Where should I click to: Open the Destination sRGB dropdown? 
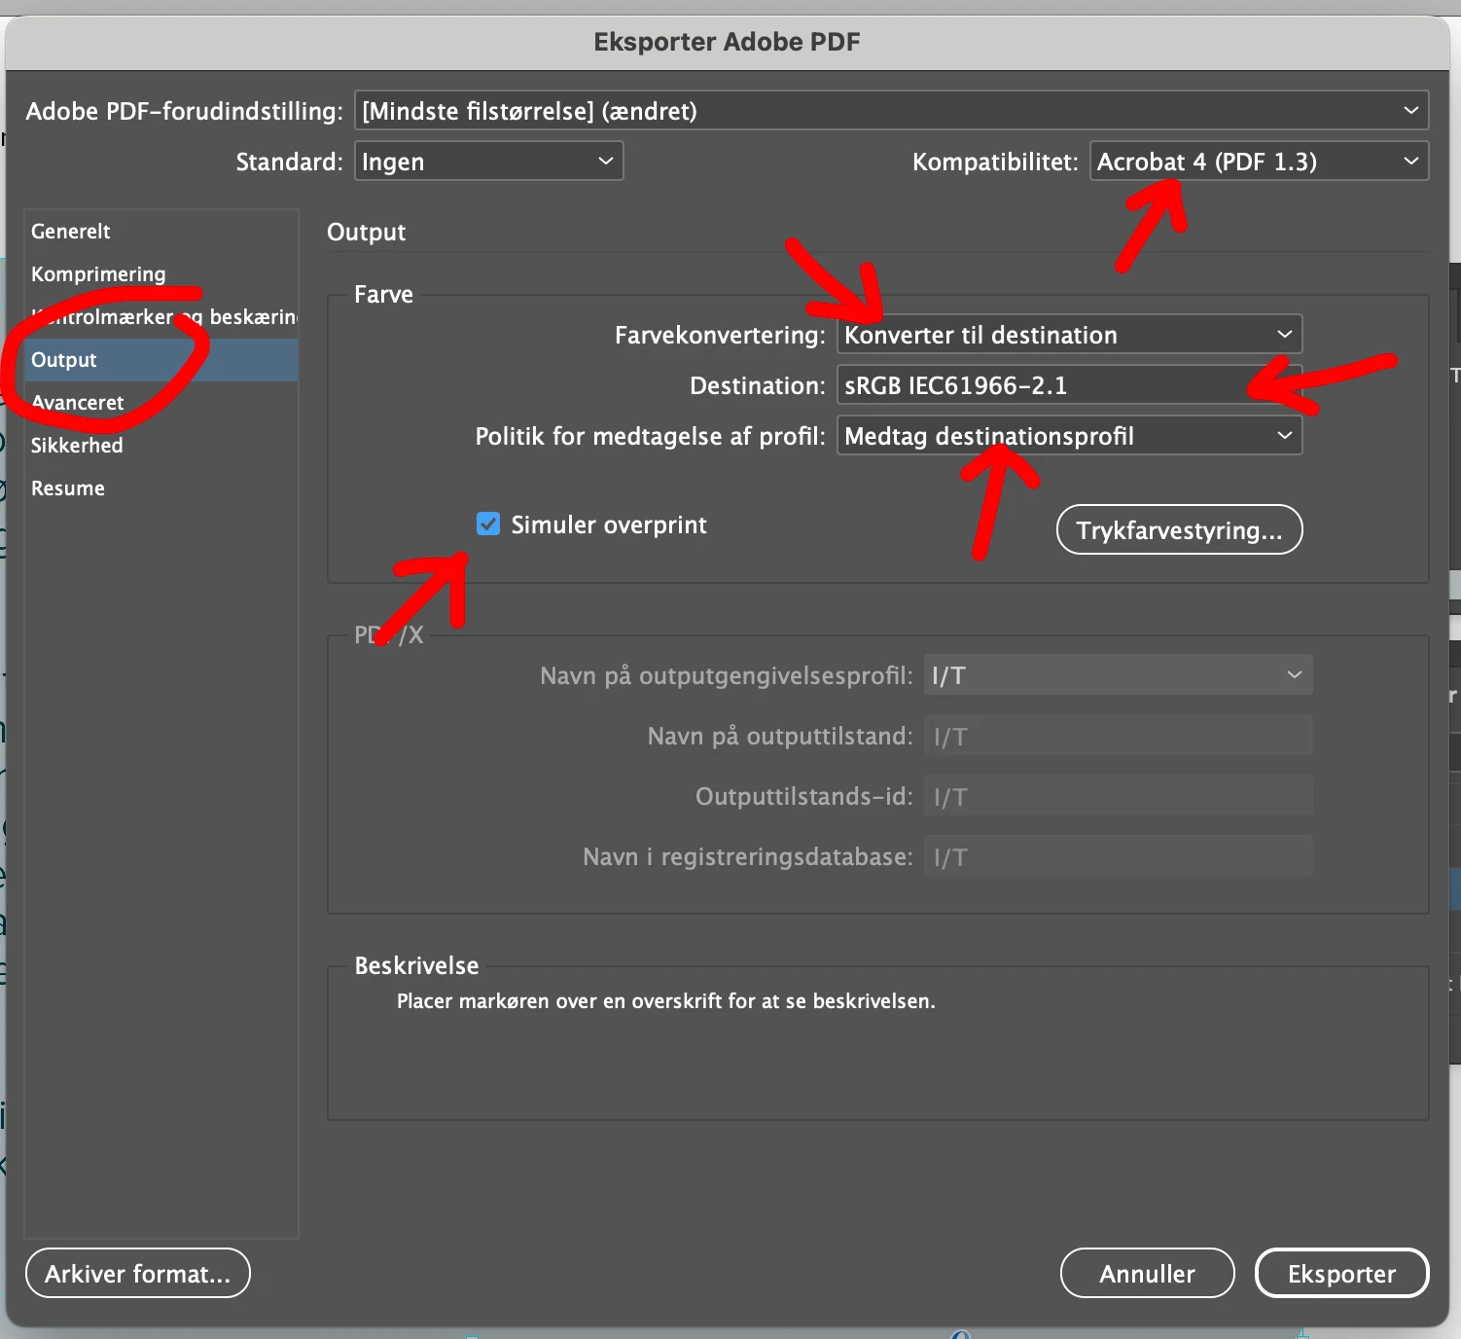[x=1069, y=385]
